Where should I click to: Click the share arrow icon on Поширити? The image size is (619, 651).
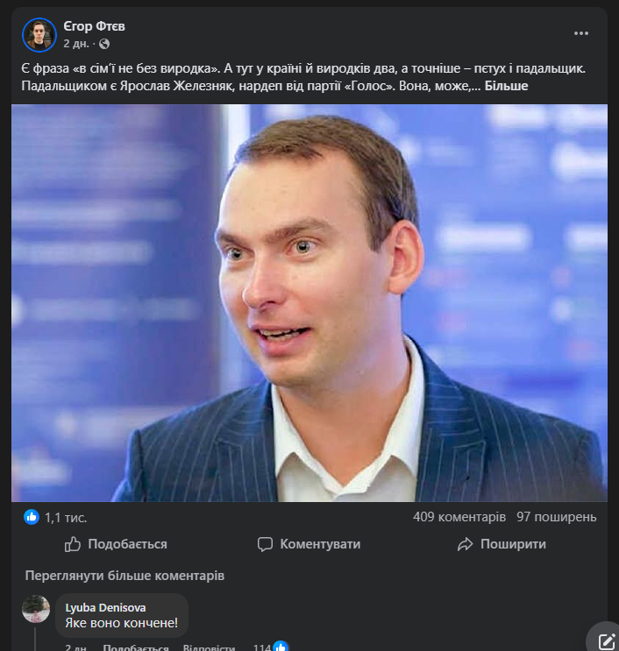[x=466, y=544]
